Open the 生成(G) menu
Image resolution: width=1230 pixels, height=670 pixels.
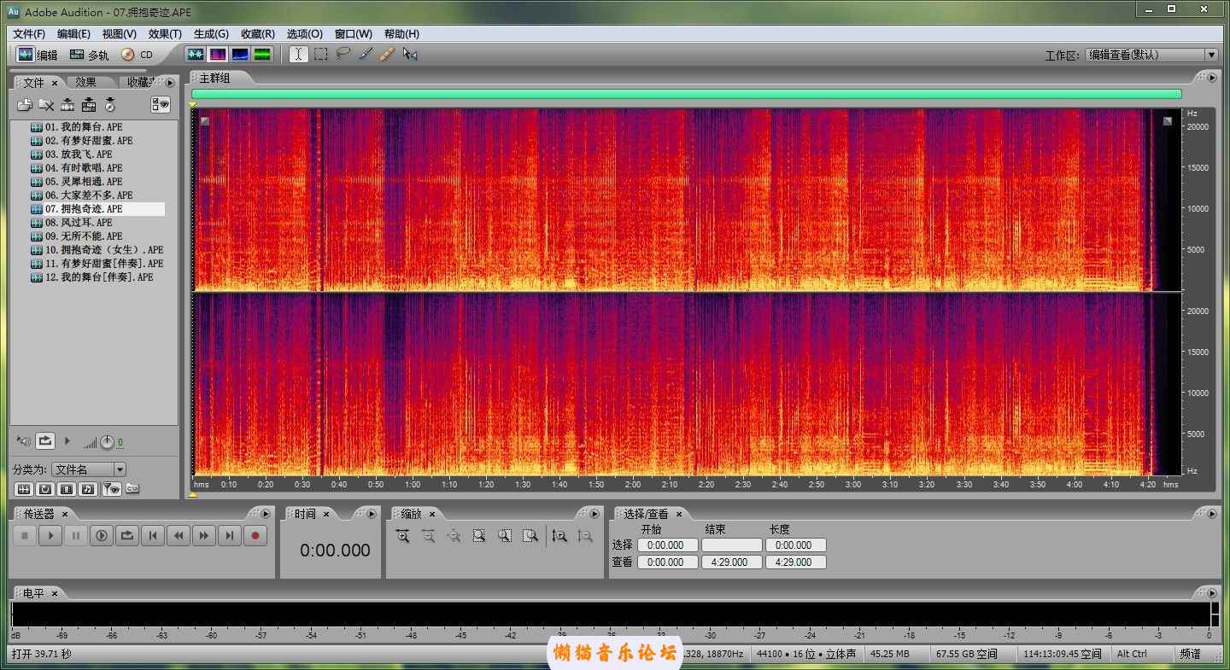[211, 34]
